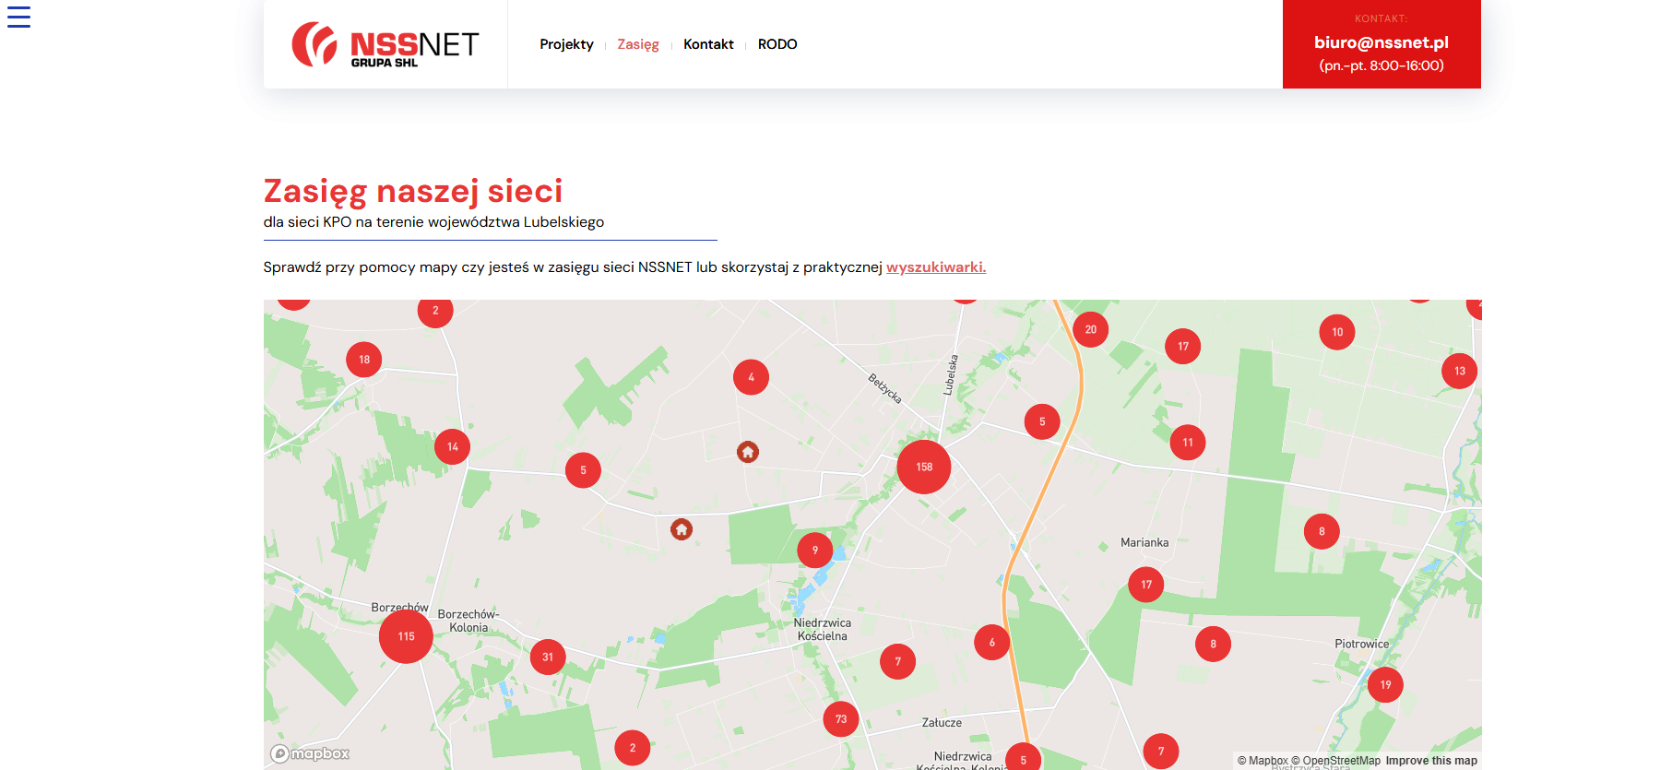The image size is (1672, 770).
Task: Click the Improve this map link
Action: (1431, 761)
